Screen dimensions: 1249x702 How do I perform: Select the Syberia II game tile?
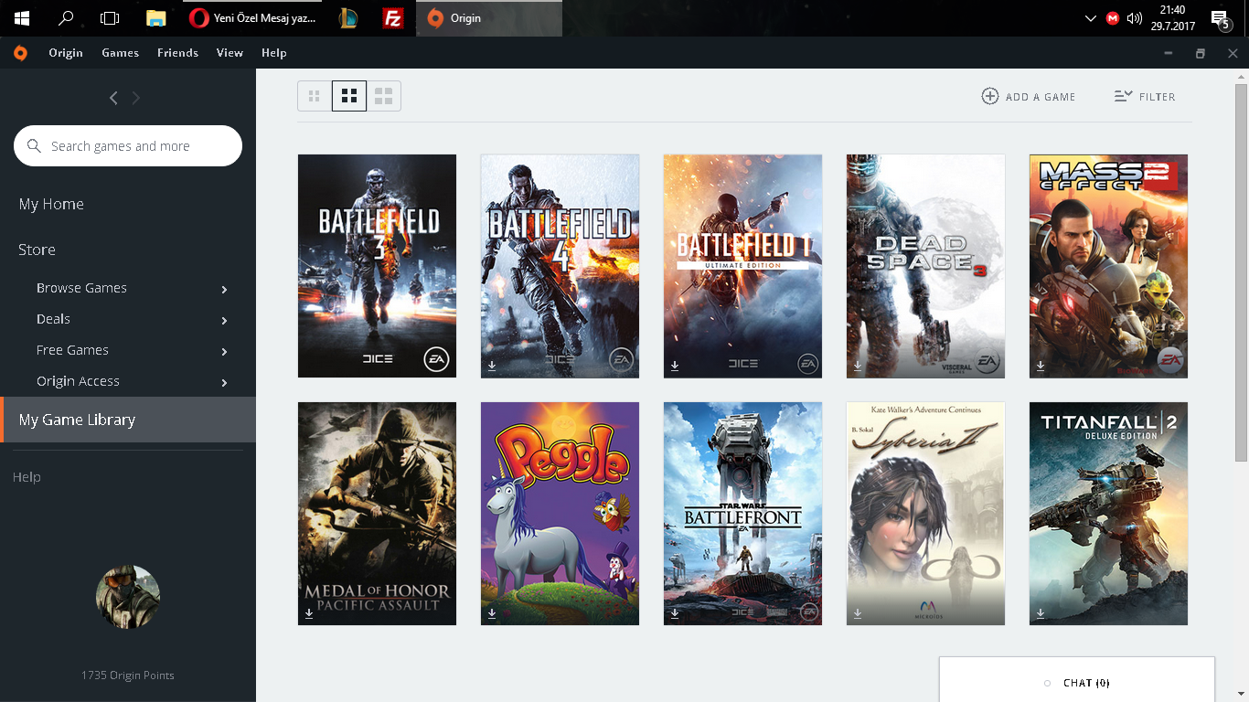[x=925, y=514]
